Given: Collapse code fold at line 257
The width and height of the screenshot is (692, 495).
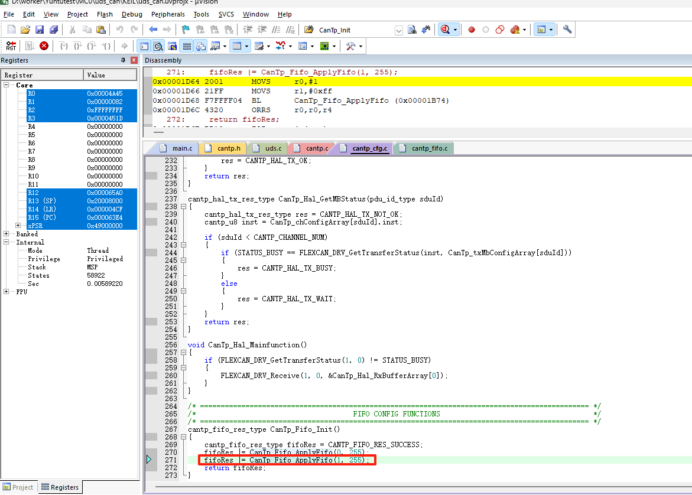Looking at the screenshot, I should 184,353.
